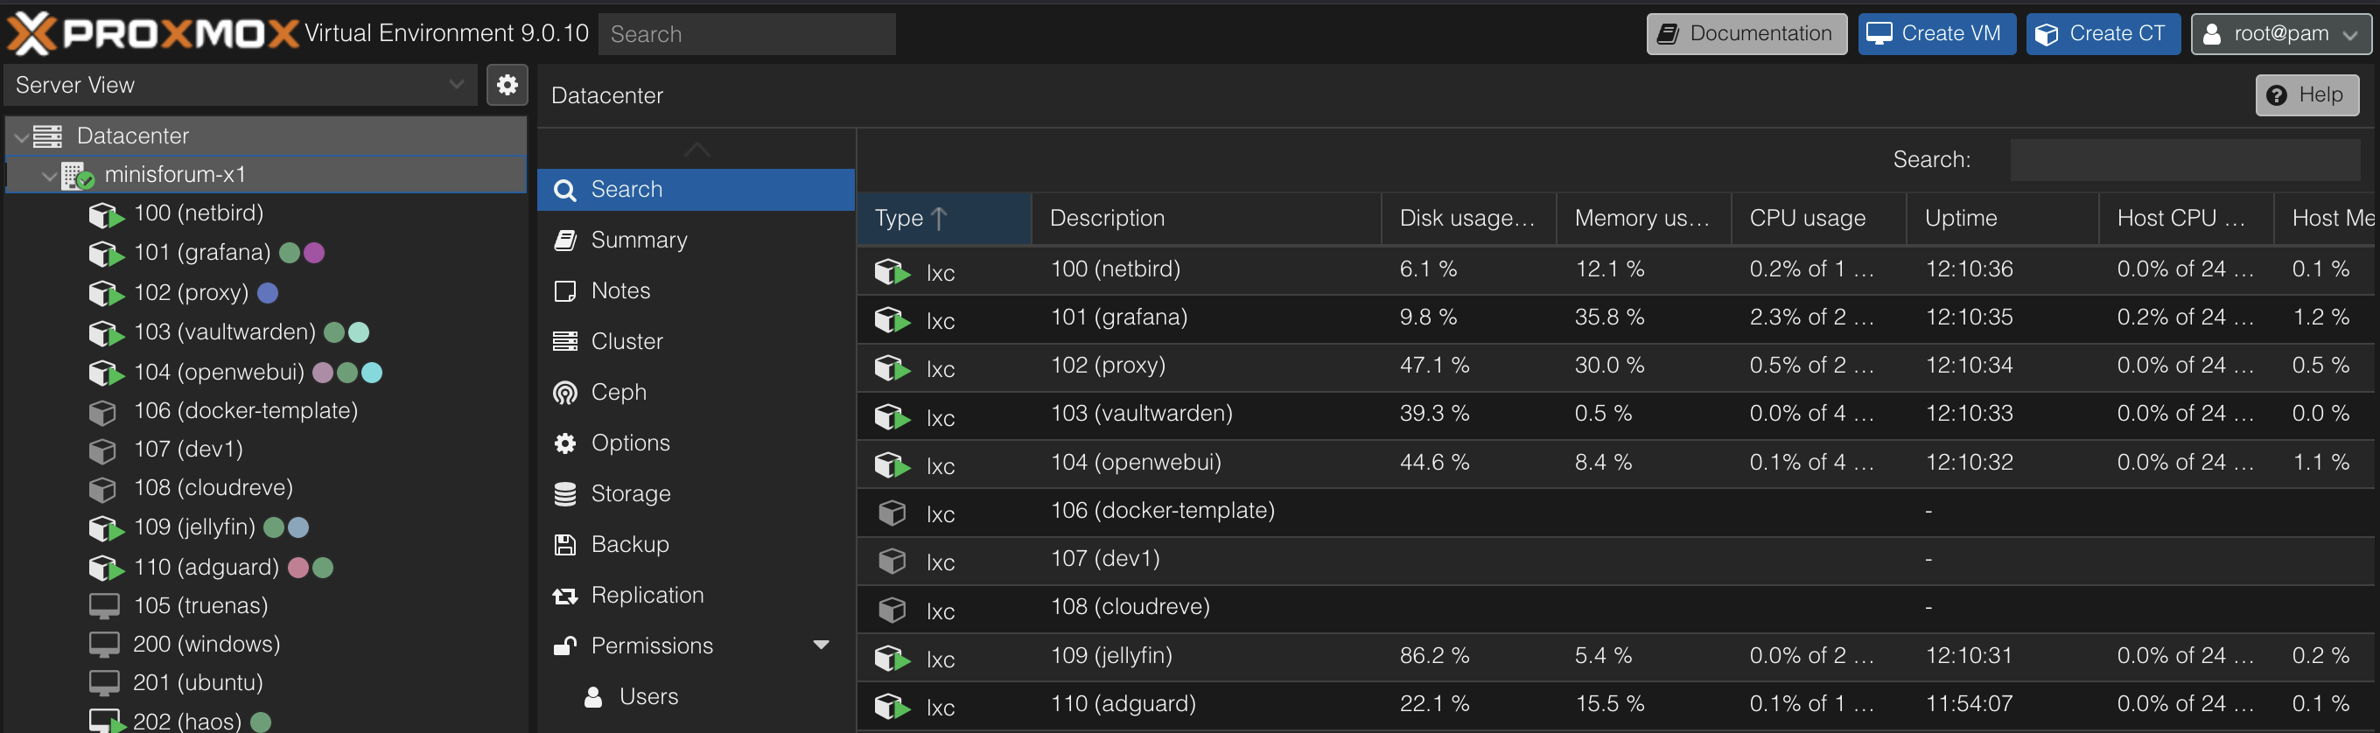This screenshot has width=2380, height=733.
Task: Sort by the Uptime column header
Action: (2002, 218)
